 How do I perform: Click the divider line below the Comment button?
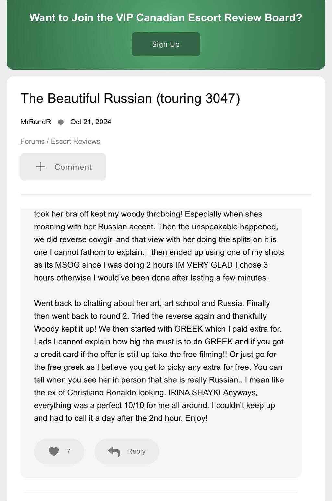(x=166, y=194)
